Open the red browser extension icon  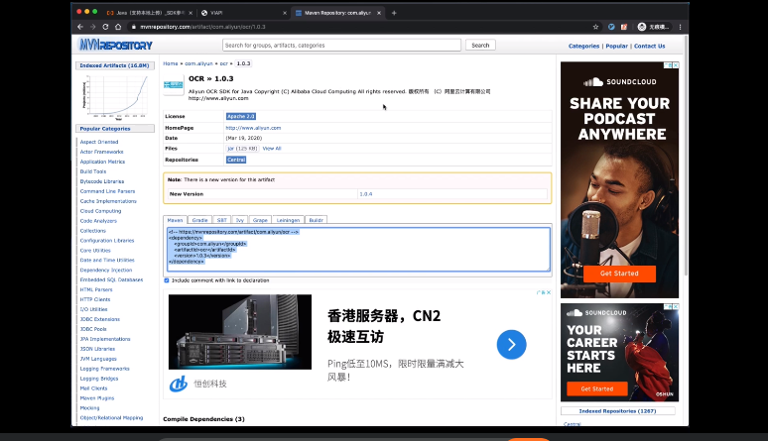(623, 27)
